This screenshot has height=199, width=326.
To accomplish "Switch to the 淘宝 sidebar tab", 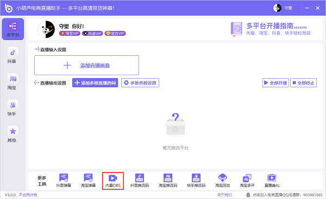I will [x=12, y=81].
